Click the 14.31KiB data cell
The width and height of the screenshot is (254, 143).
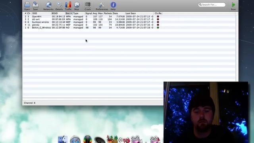pyautogui.click(x=120, y=19)
